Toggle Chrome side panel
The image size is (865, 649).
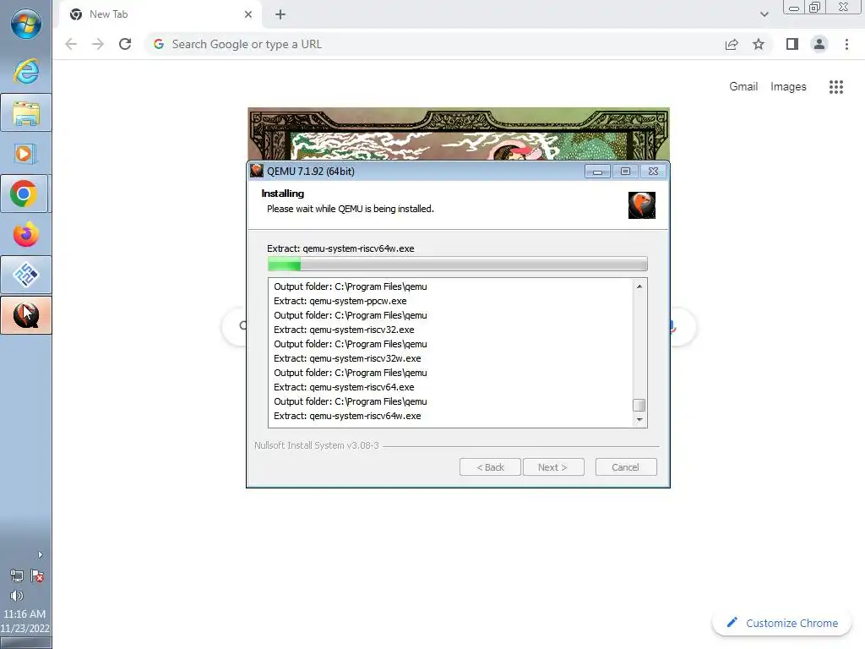pyautogui.click(x=792, y=44)
